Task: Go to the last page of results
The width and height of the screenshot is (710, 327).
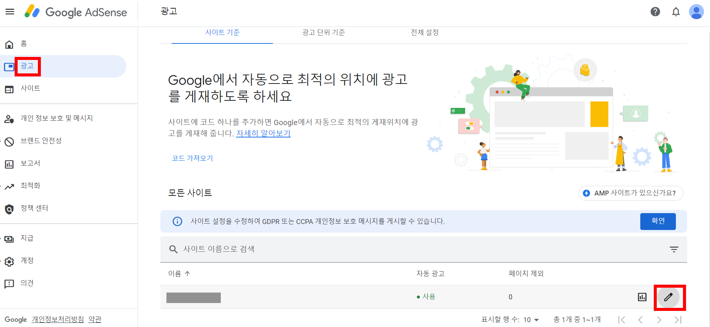Action: click(x=678, y=320)
